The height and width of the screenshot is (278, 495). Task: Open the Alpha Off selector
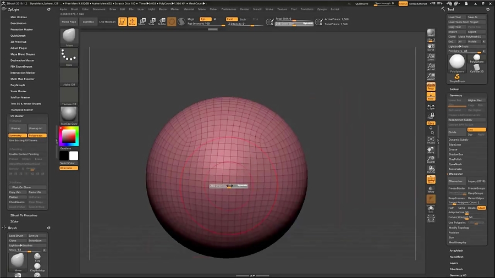[x=69, y=76]
